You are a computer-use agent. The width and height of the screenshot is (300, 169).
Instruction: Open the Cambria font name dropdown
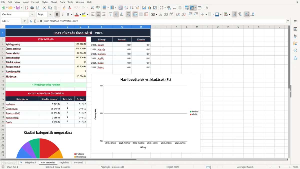point(32,15)
